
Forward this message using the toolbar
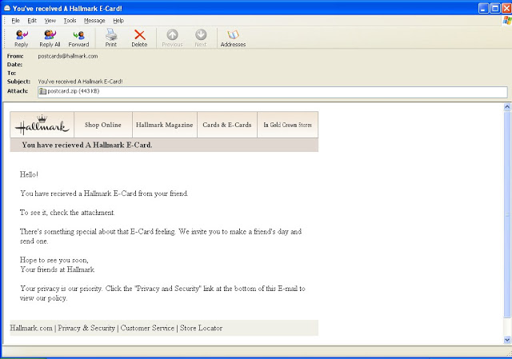click(x=78, y=38)
